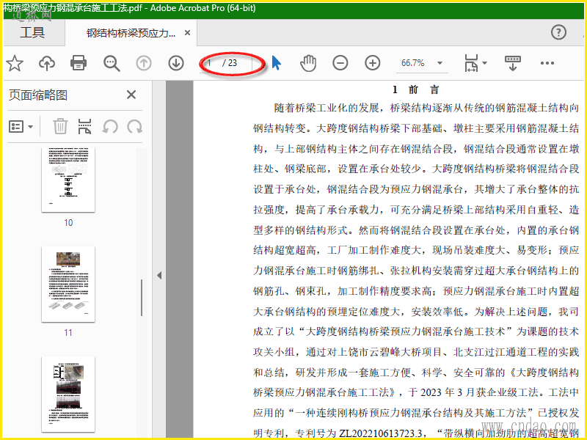Click the thumbnail panel scrollbar
587x440 pixels.
tap(142, 298)
